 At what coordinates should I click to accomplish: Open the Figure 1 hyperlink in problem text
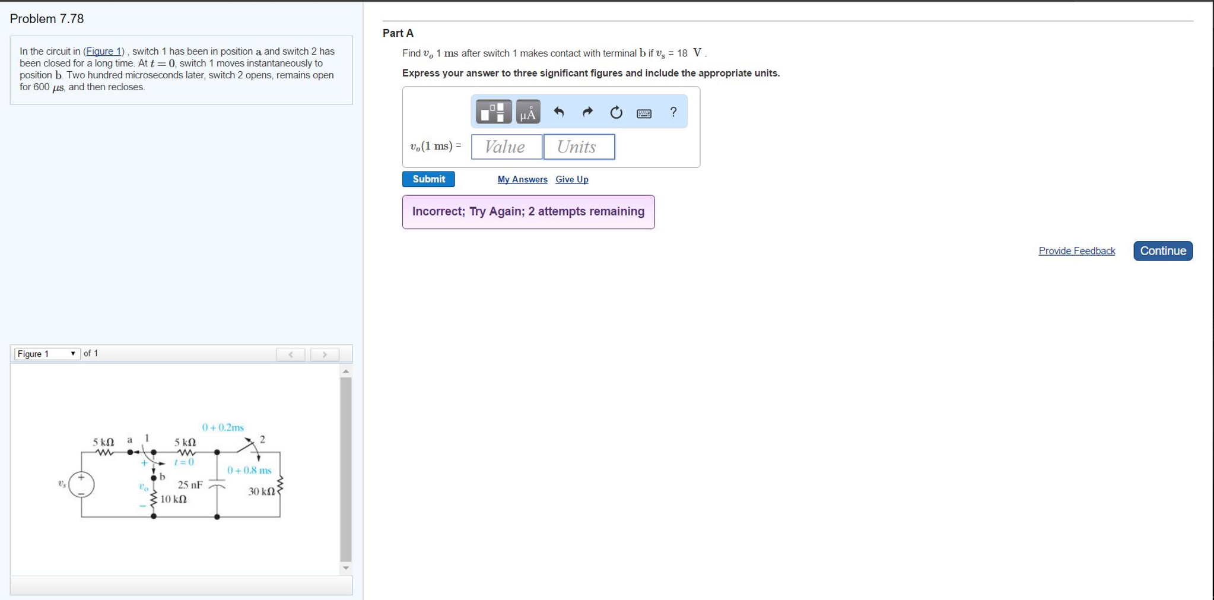point(104,52)
